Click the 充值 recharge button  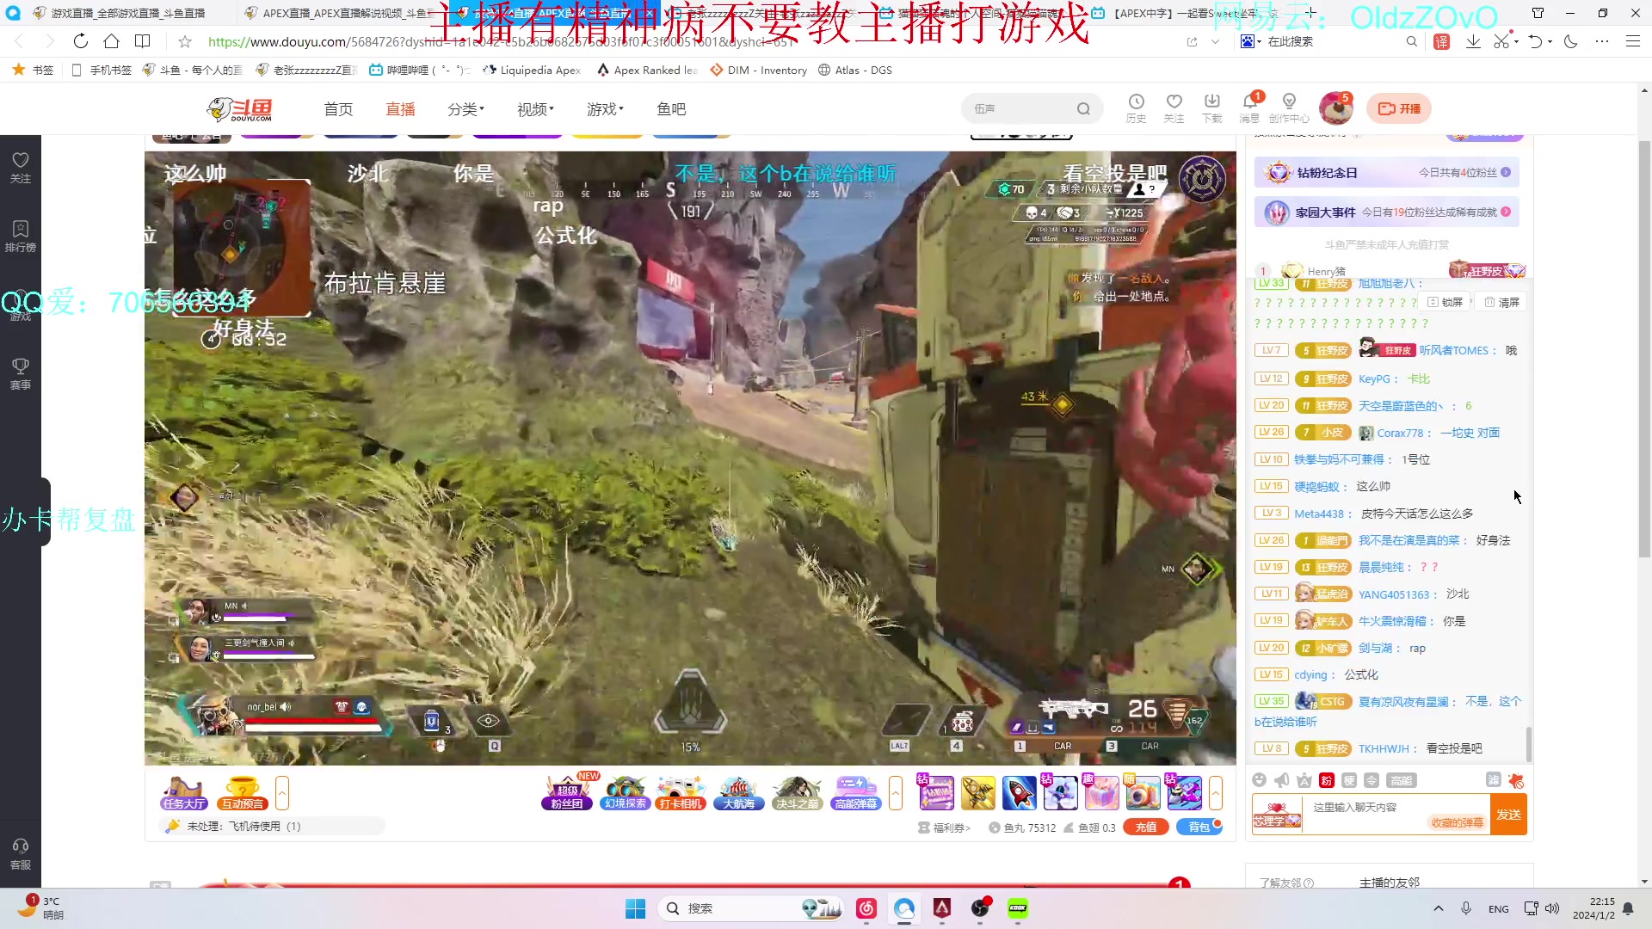(1146, 827)
